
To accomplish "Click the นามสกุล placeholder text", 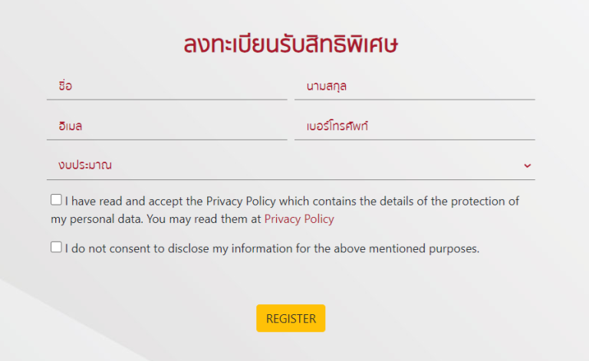I will click(327, 87).
